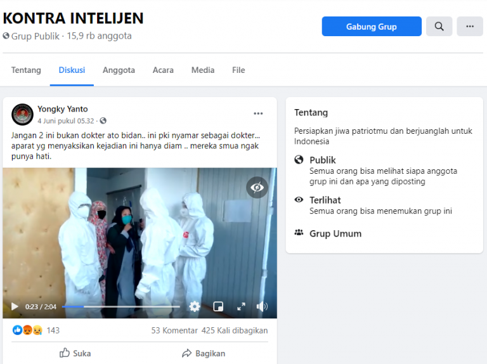Click the Terlihat eye icon in Tentang panel
Viewport: 487px width, 364px height.
pyautogui.click(x=299, y=200)
